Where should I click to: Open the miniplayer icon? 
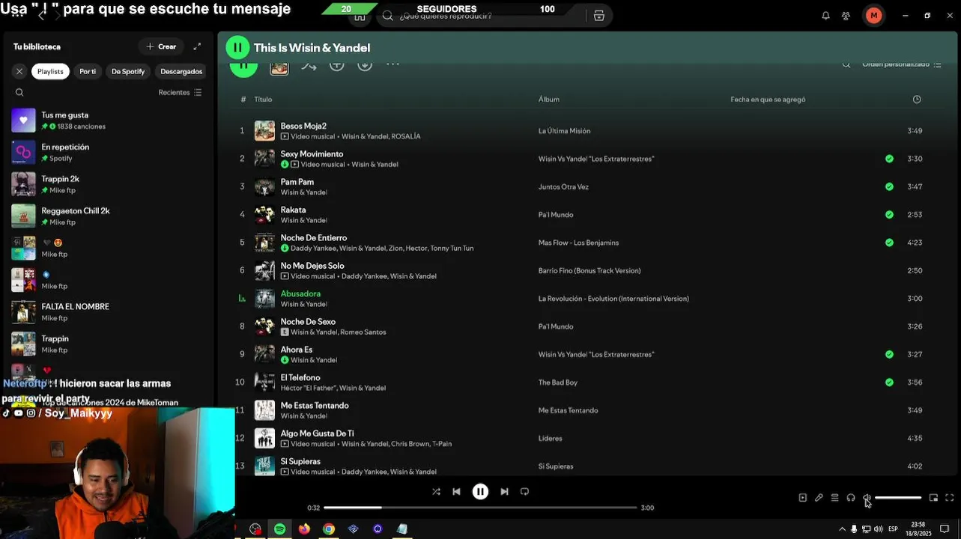point(933,498)
